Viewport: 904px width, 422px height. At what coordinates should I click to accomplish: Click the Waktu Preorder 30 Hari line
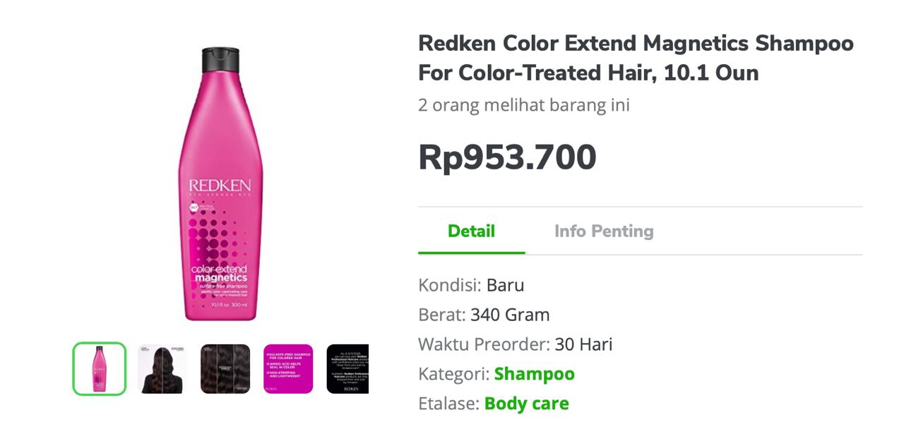click(x=515, y=344)
